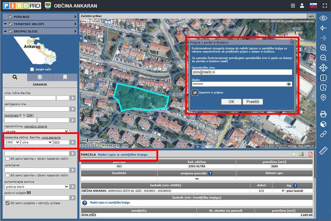Switch to the layers tab
This screenshot has width=331, height=221.
coord(40,77)
